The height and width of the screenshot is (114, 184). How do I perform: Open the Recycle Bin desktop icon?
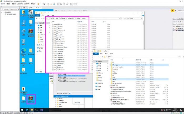pyautogui.click(x=23, y=42)
